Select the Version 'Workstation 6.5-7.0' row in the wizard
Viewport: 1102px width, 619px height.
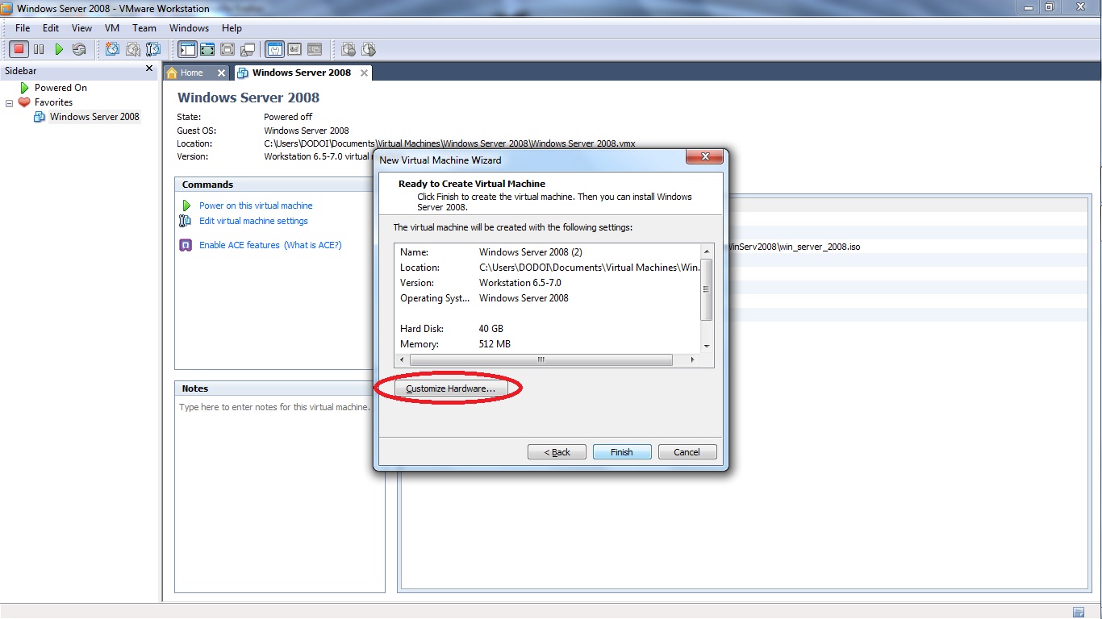(548, 283)
